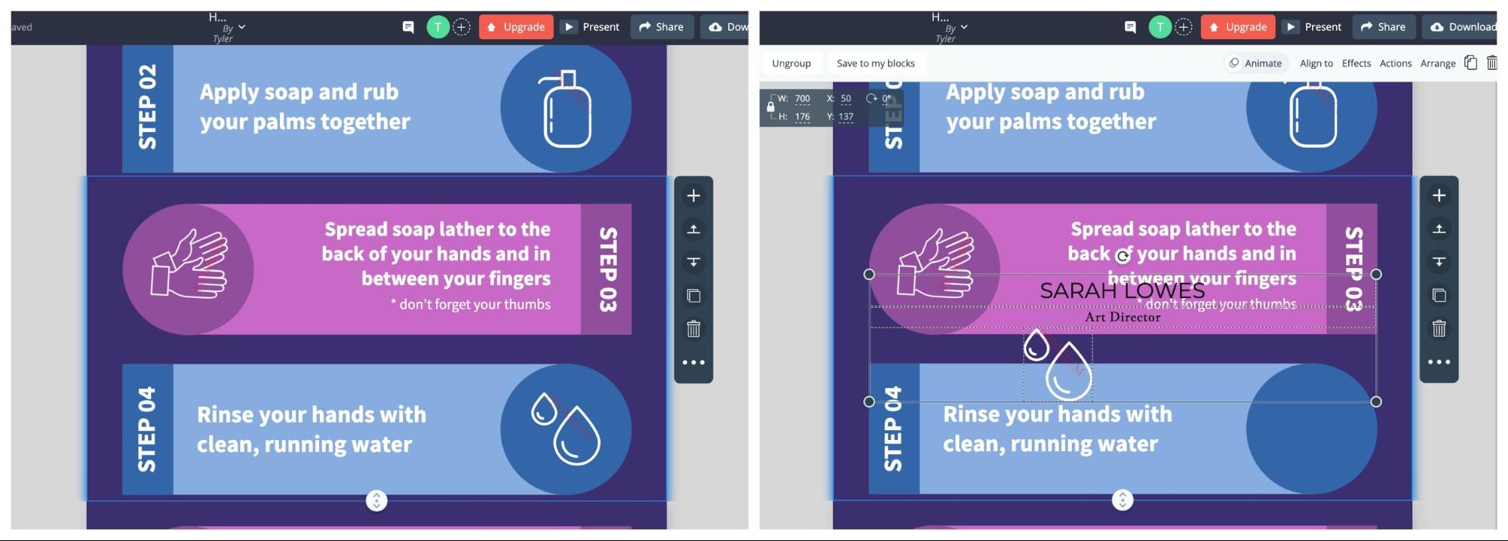Open Effects menu
This screenshot has width=1508, height=541.
[x=1356, y=63]
